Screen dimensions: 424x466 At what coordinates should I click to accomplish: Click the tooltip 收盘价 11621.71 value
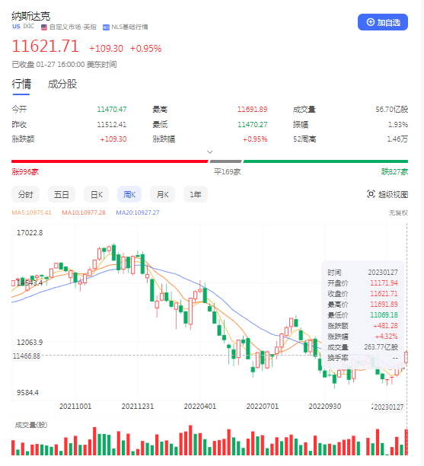384,294
